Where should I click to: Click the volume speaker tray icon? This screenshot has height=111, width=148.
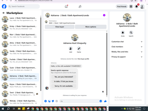click(x=133, y=109)
